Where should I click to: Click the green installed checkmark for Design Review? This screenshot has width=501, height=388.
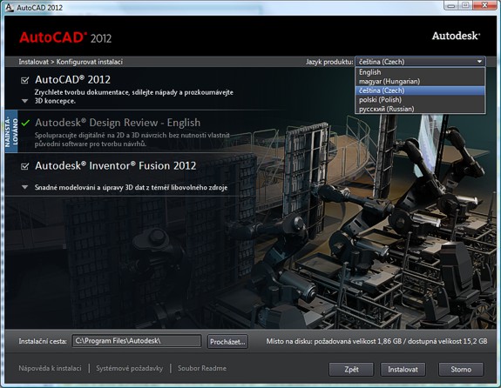[25, 123]
